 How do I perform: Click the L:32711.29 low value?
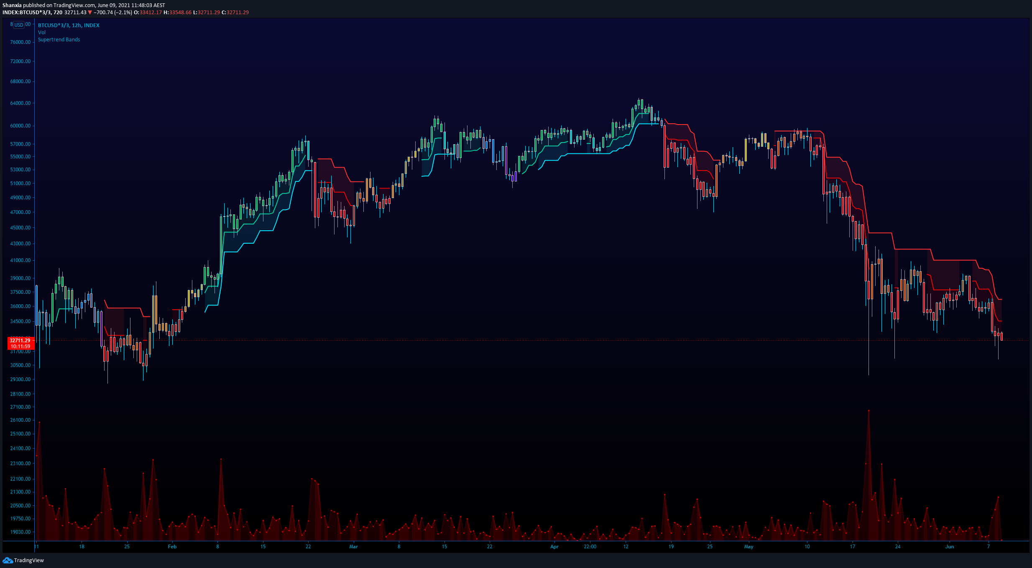(x=207, y=13)
